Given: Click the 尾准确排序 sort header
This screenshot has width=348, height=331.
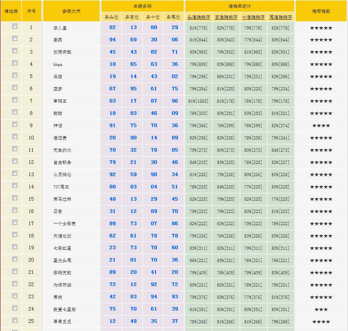Looking at the screenshot, I should click(x=281, y=17).
